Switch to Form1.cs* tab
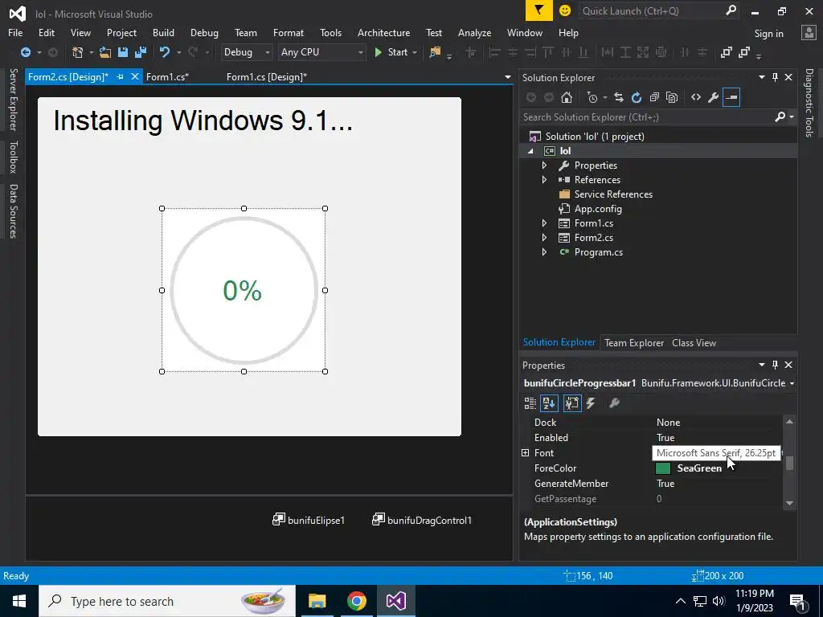 [x=167, y=76]
